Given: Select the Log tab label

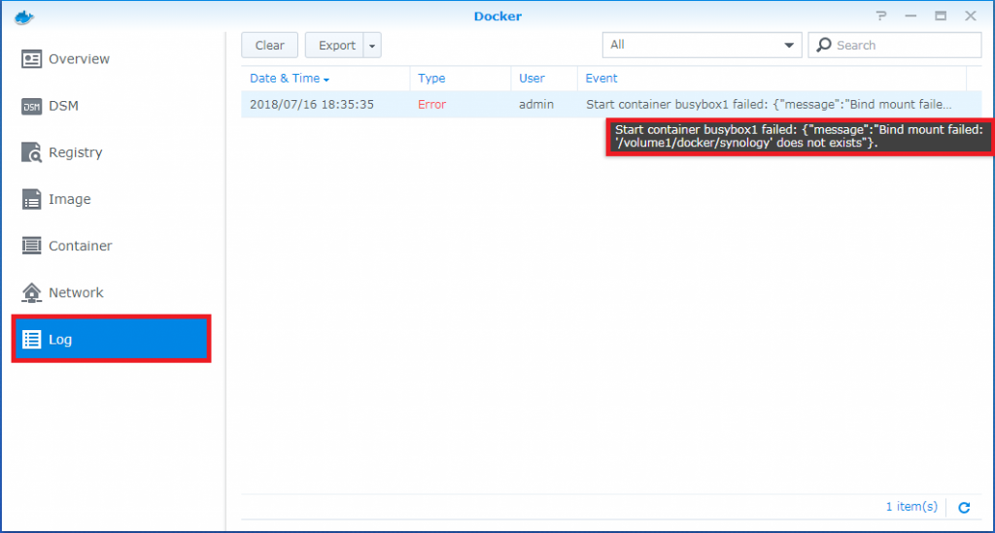Looking at the screenshot, I should [x=60, y=340].
